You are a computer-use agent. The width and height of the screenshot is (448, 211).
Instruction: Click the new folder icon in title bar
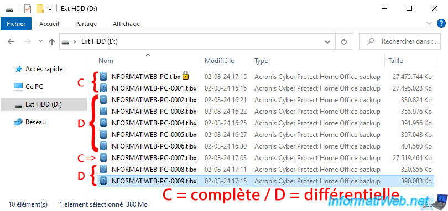pyautogui.click(x=40, y=9)
